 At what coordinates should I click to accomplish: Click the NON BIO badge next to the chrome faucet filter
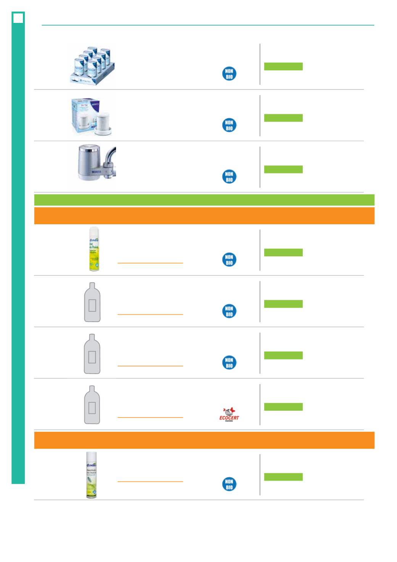(x=229, y=177)
